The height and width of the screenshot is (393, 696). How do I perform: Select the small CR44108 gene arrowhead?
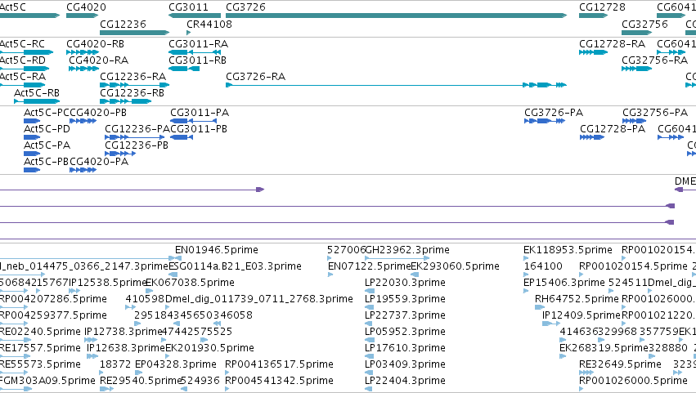189,33
